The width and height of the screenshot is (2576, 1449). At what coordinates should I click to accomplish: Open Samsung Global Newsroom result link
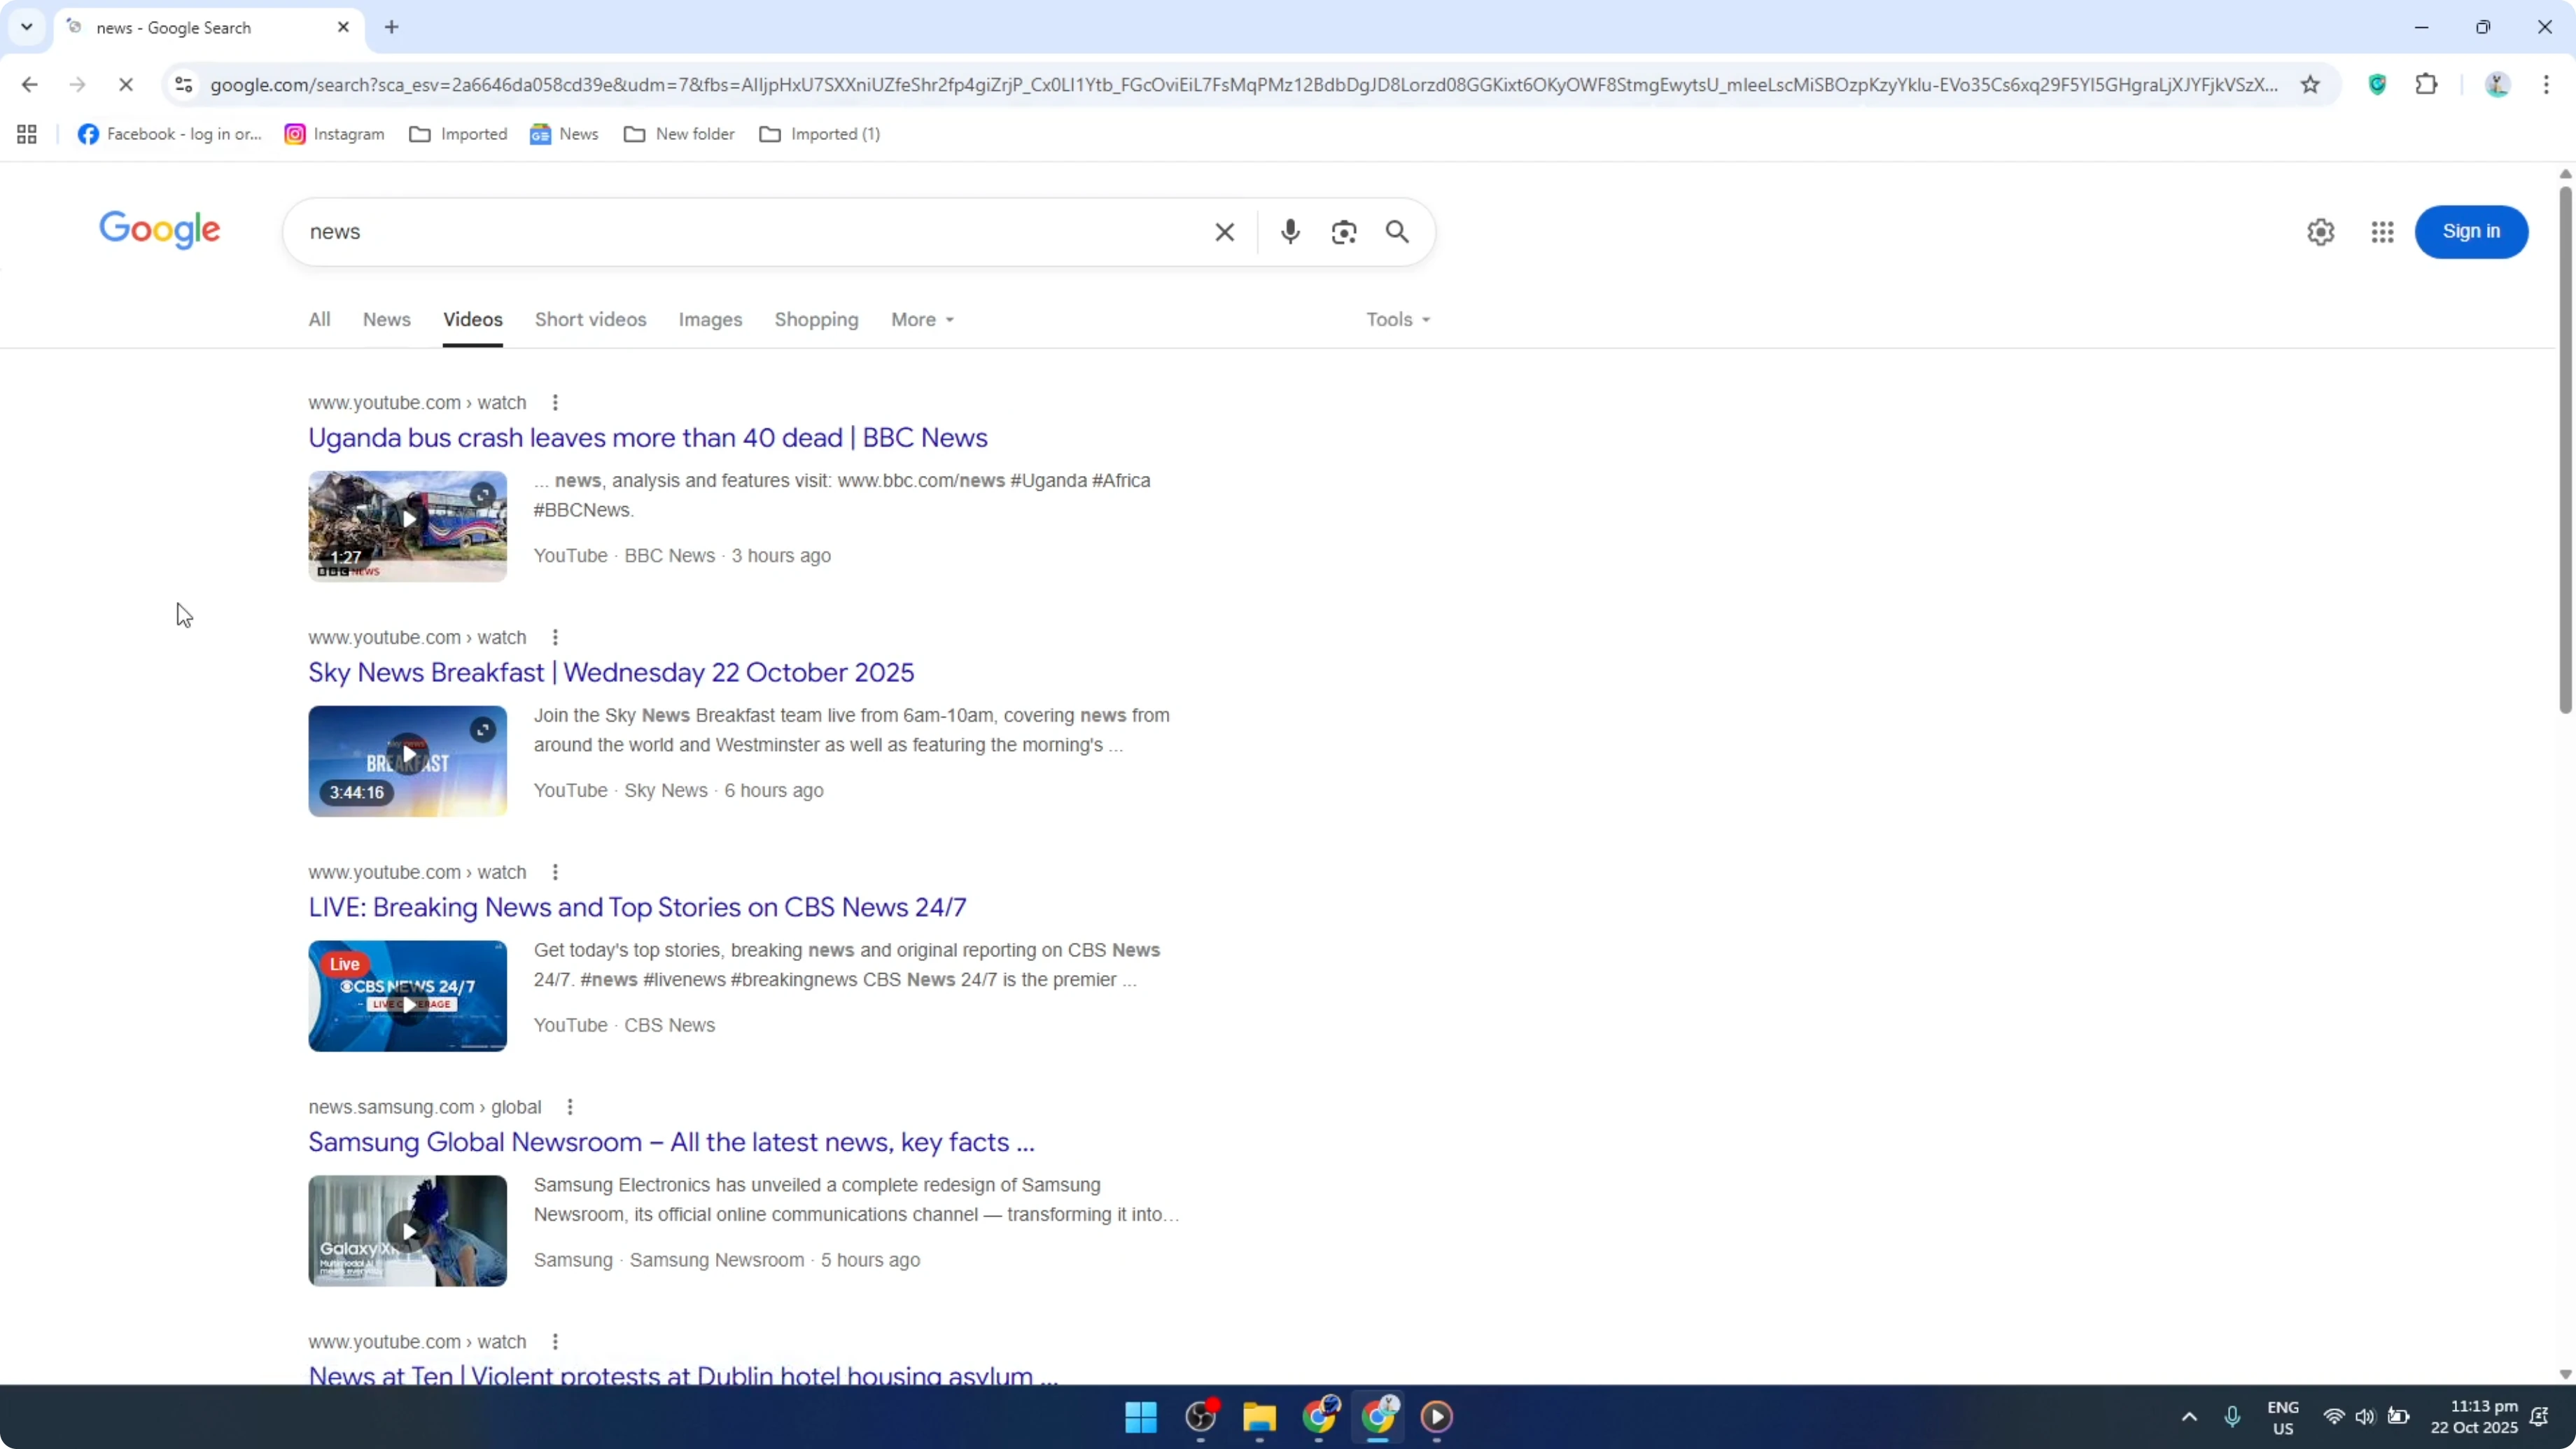click(x=671, y=1143)
